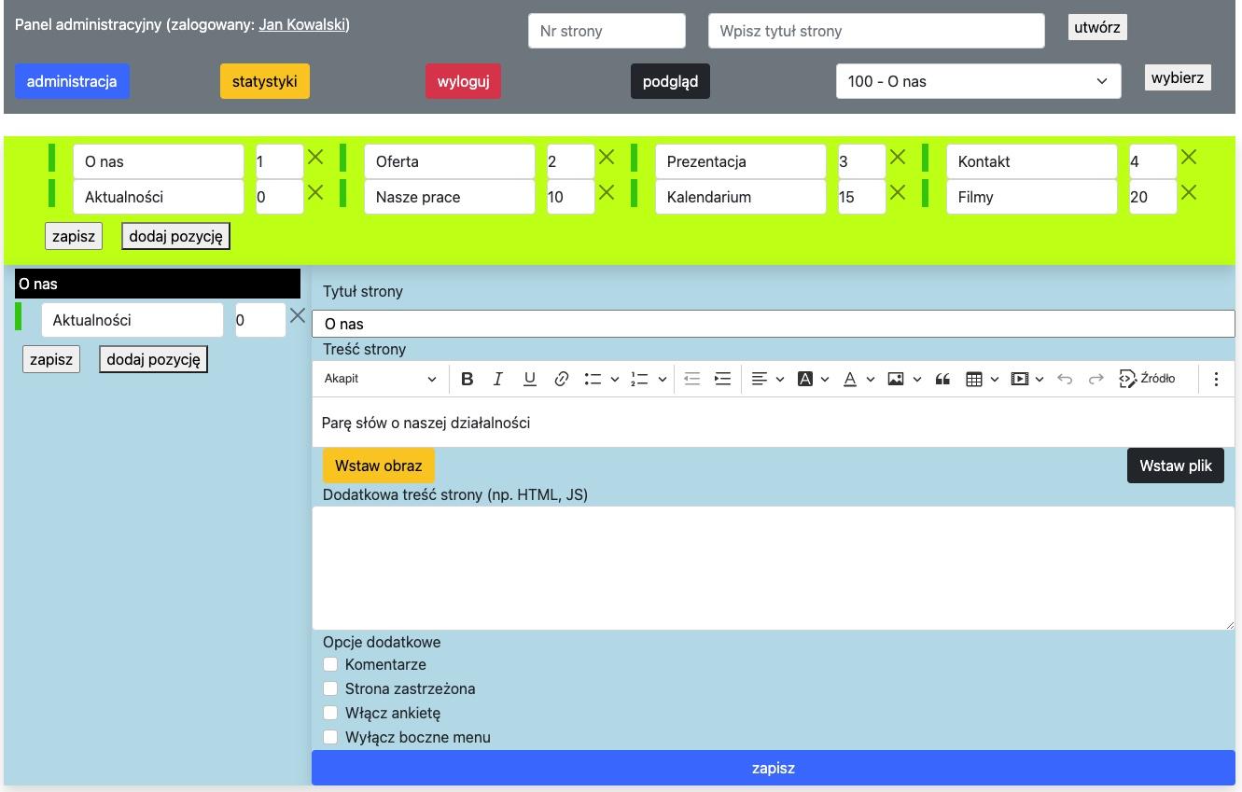Toggle bold formatting in the editor

click(x=467, y=379)
